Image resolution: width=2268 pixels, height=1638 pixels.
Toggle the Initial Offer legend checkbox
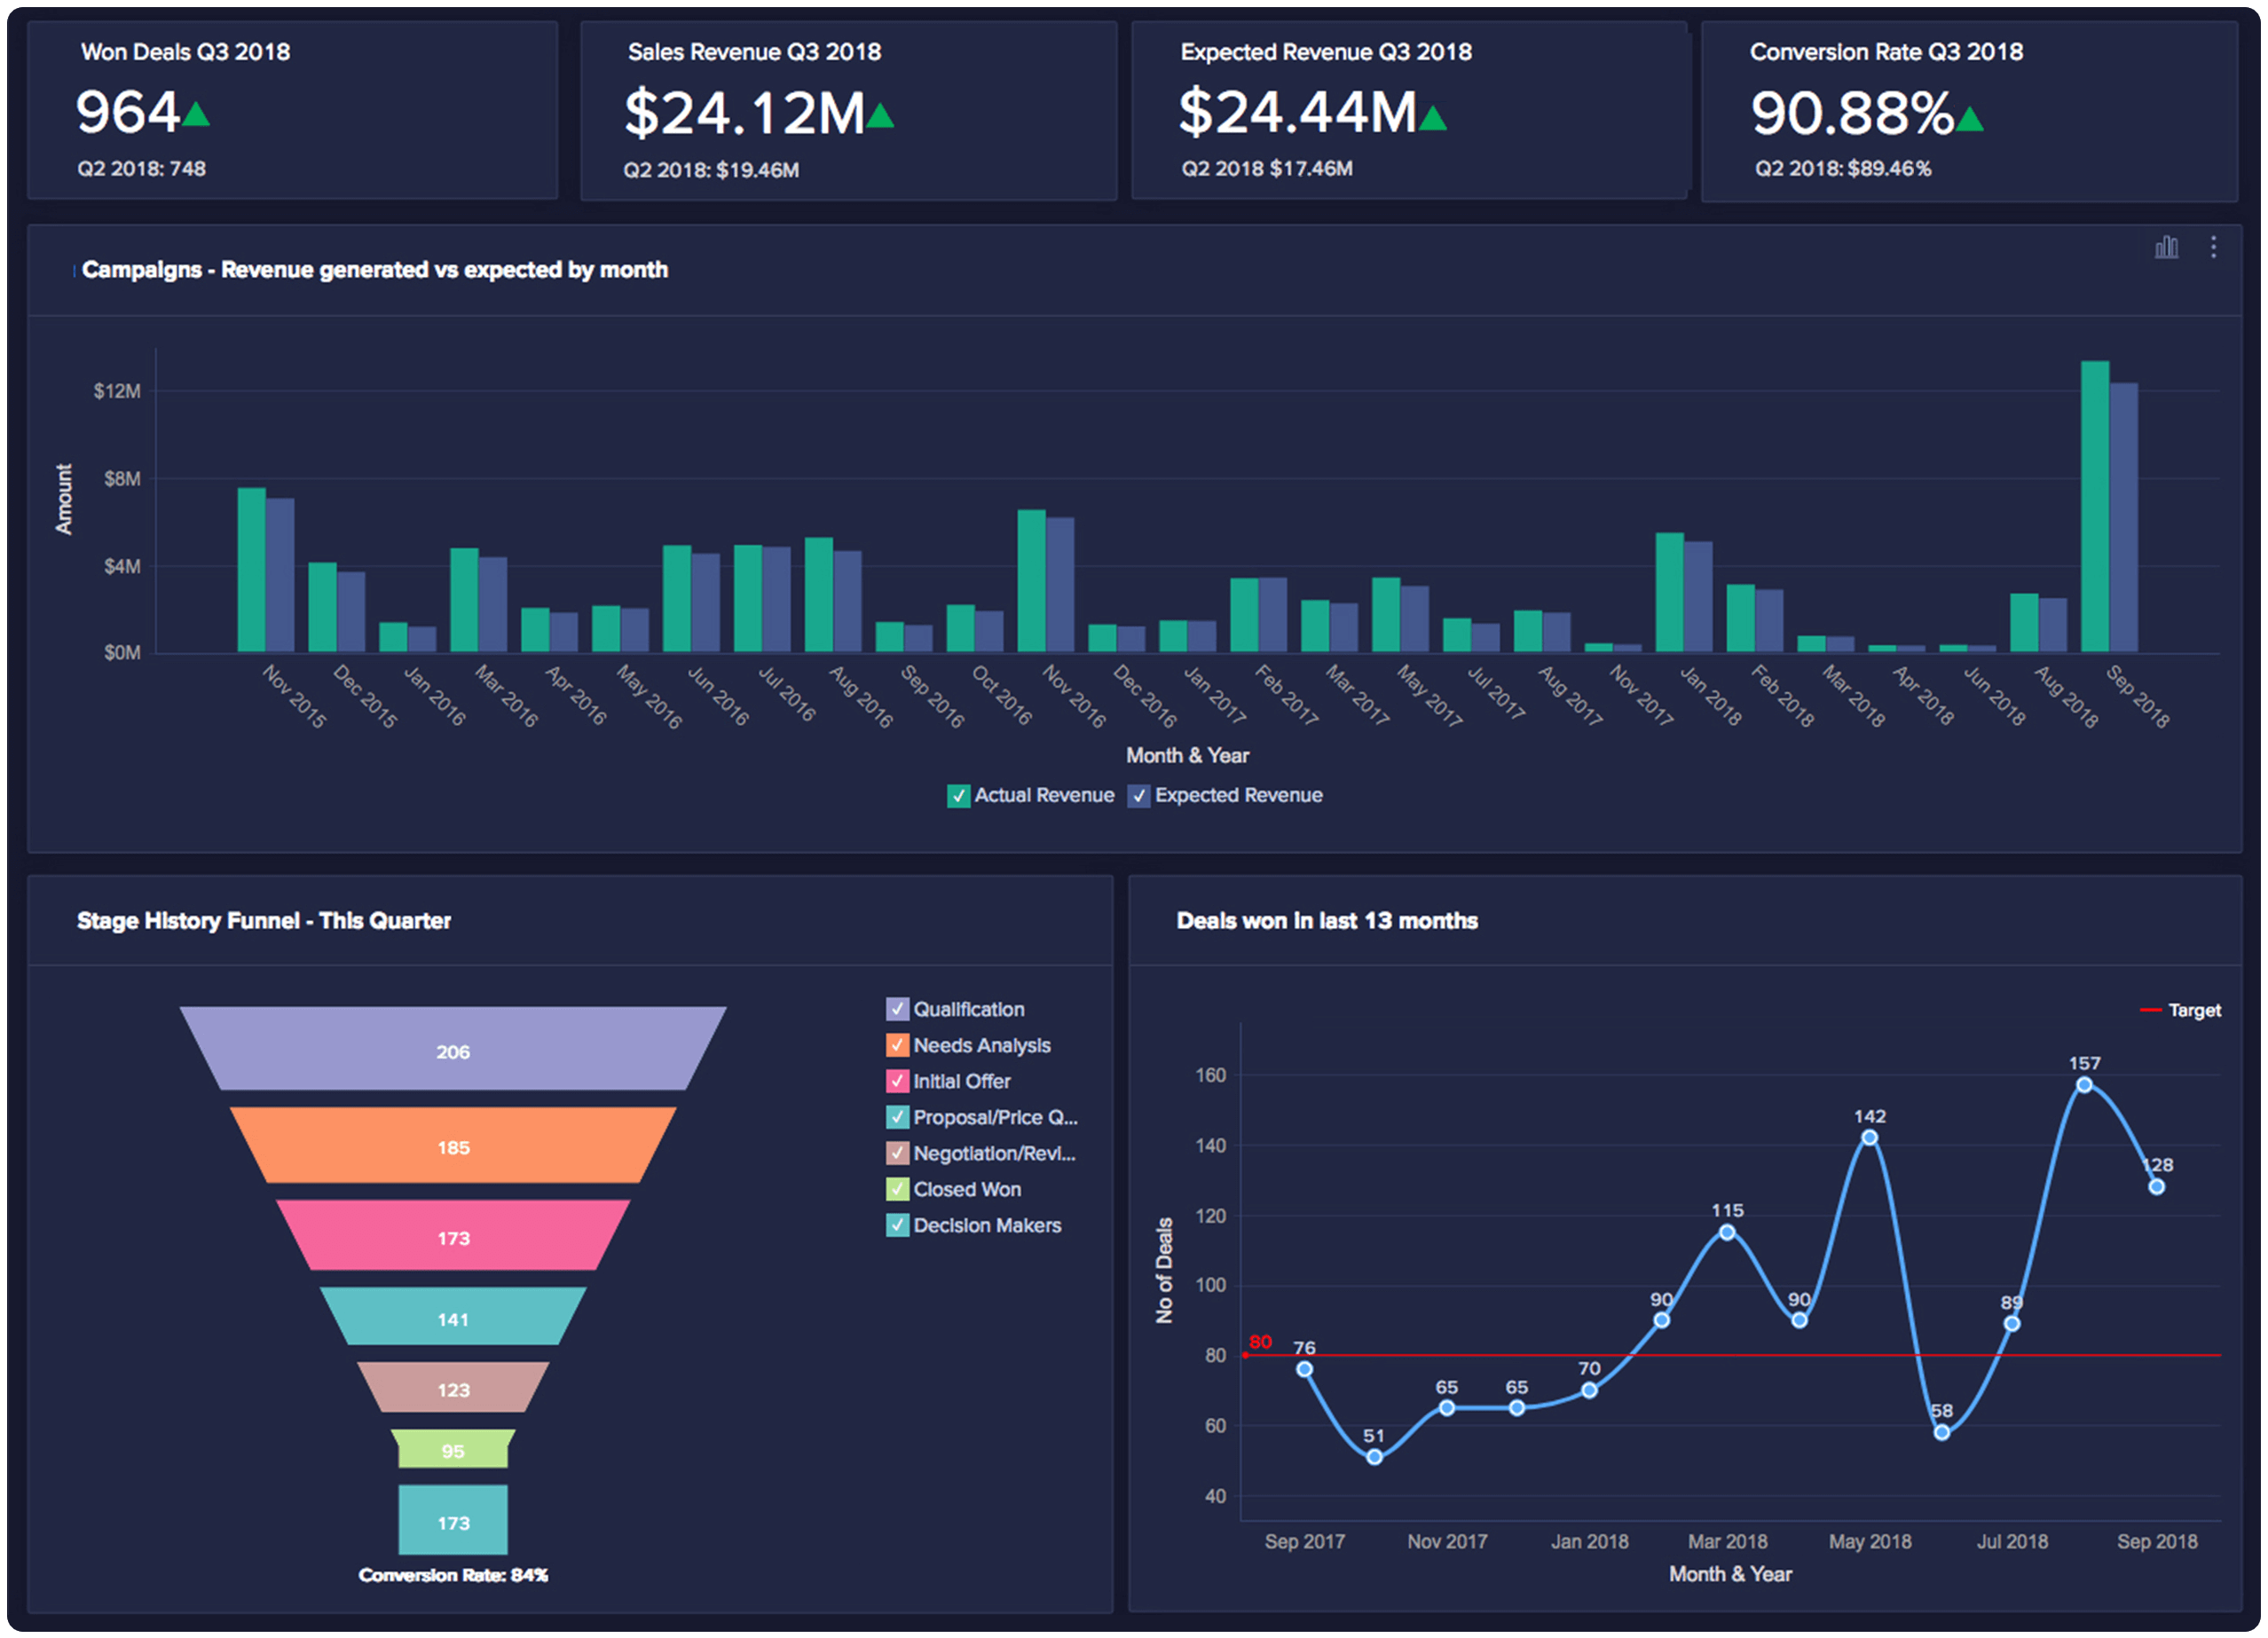pyautogui.click(x=897, y=1081)
